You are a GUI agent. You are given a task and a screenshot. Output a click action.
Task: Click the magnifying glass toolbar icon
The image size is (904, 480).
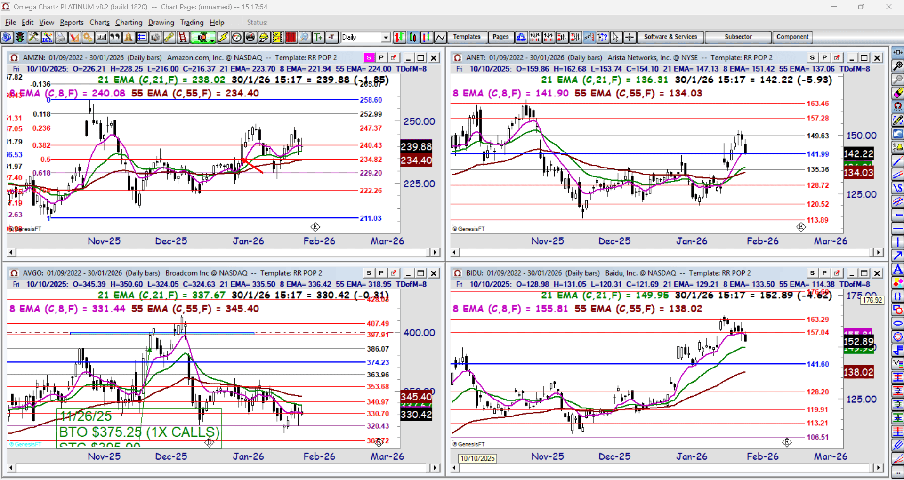click(305, 37)
